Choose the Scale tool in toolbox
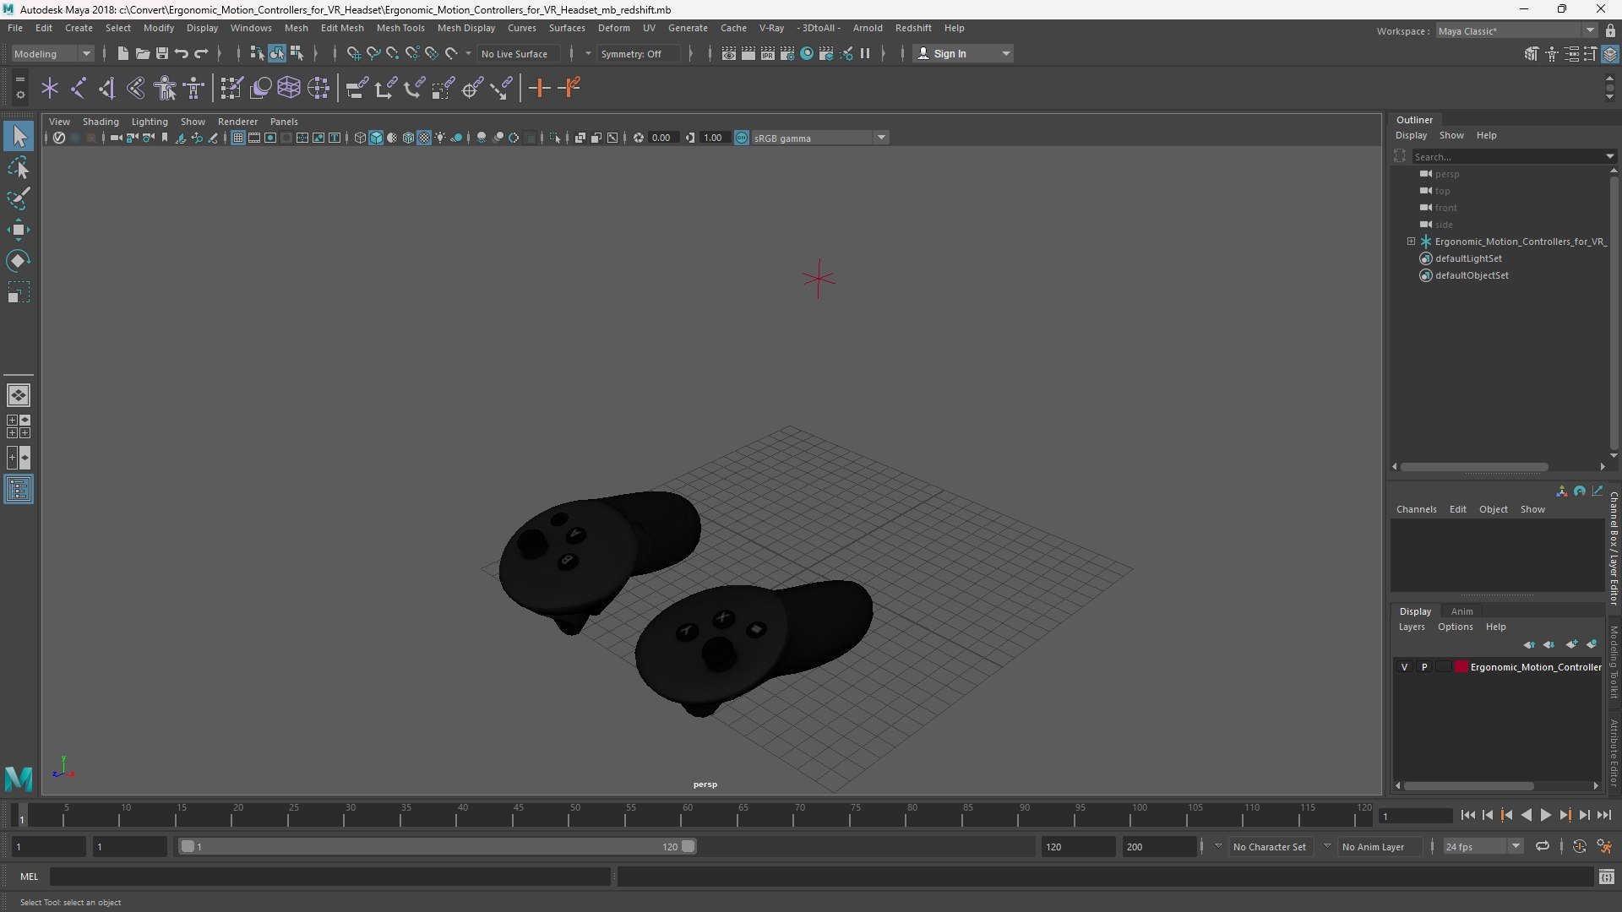Viewport: 1622px width, 912px height. (19, 292)
